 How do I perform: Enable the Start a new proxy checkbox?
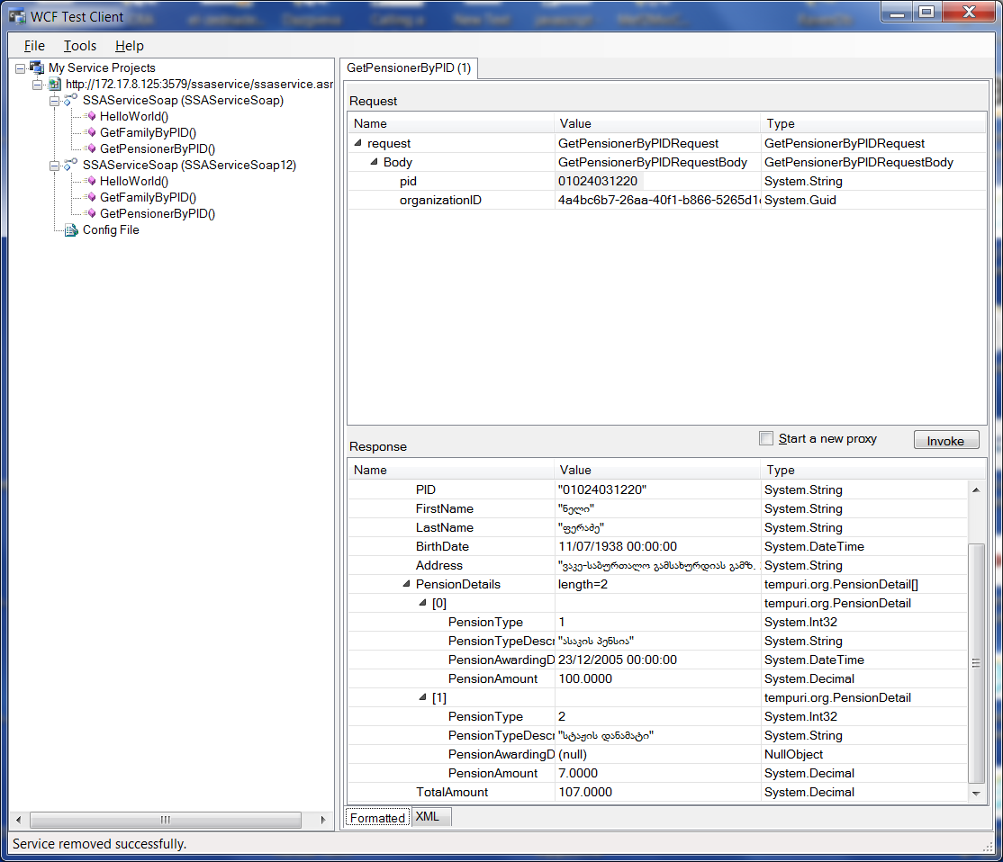(x=766, y=438)
